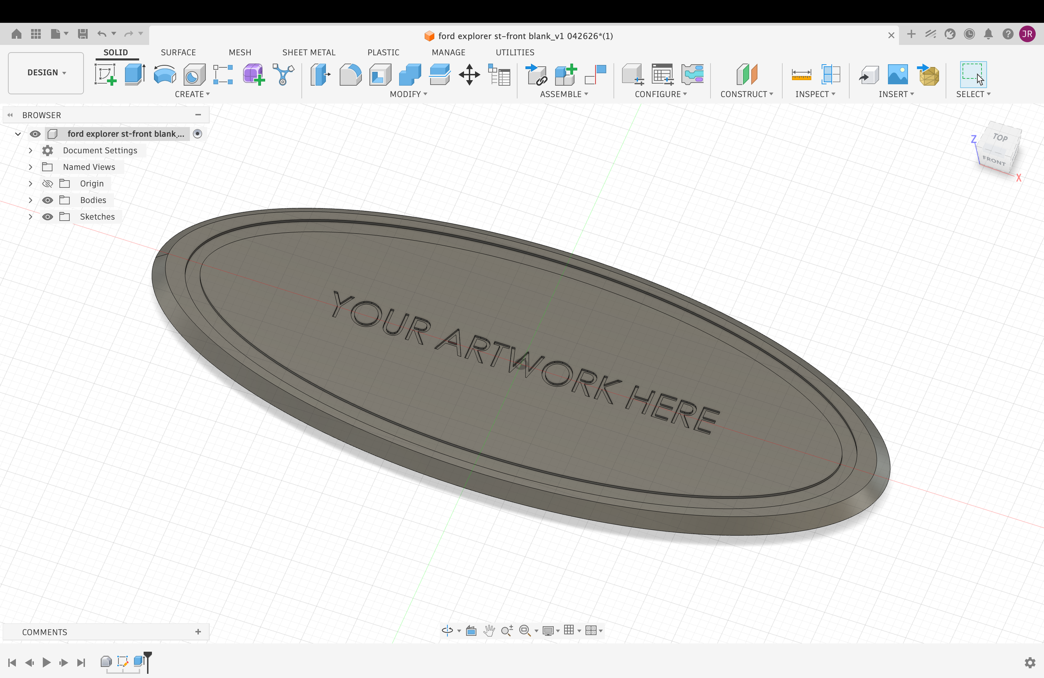Screen dimensions: 1044x678
Task: Expand the Sketches folder
Action: (x=30, y=217)
